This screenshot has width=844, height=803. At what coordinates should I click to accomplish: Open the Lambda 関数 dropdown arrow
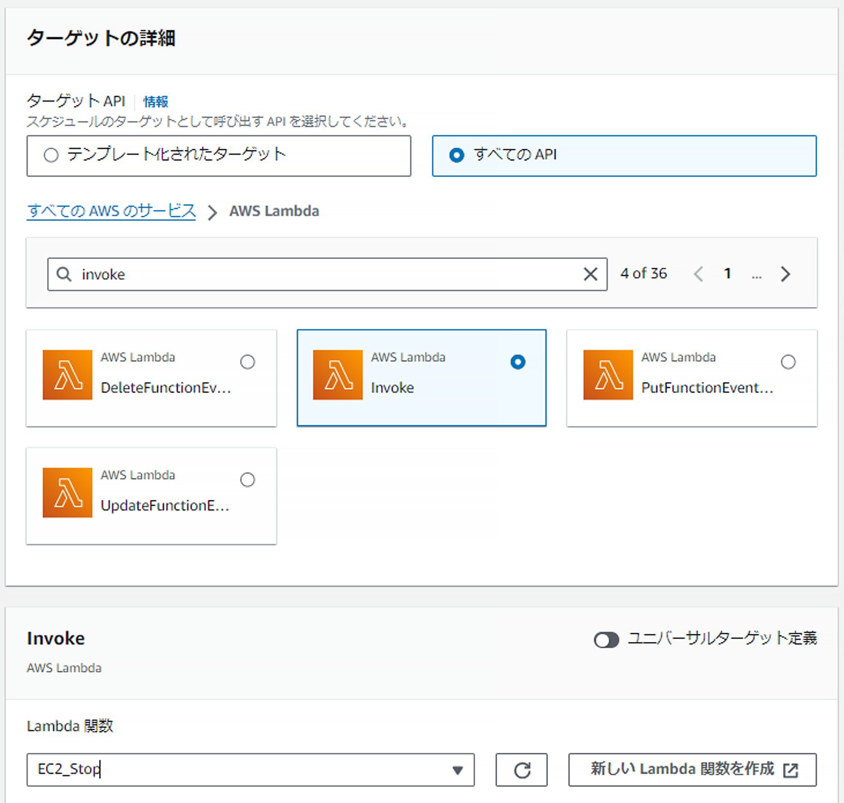click(x=457, y=770)
